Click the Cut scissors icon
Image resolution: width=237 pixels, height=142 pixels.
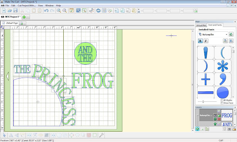coord(22,11)
